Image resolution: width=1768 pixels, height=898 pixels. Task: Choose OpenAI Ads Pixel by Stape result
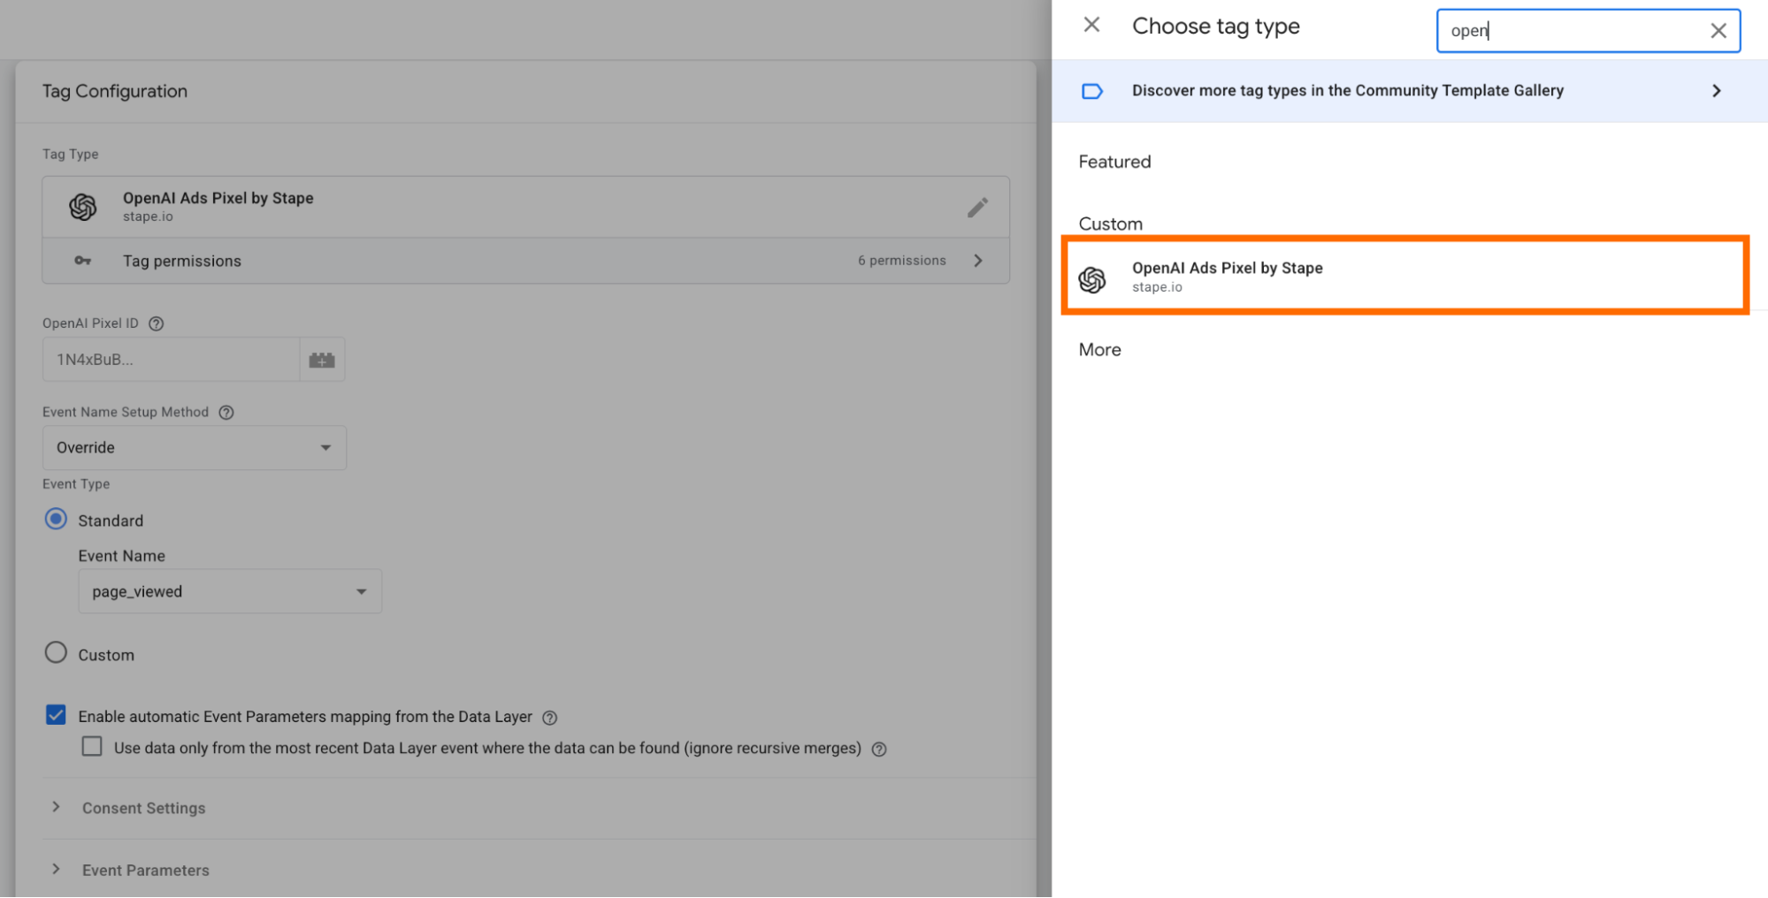(1404, 275)
